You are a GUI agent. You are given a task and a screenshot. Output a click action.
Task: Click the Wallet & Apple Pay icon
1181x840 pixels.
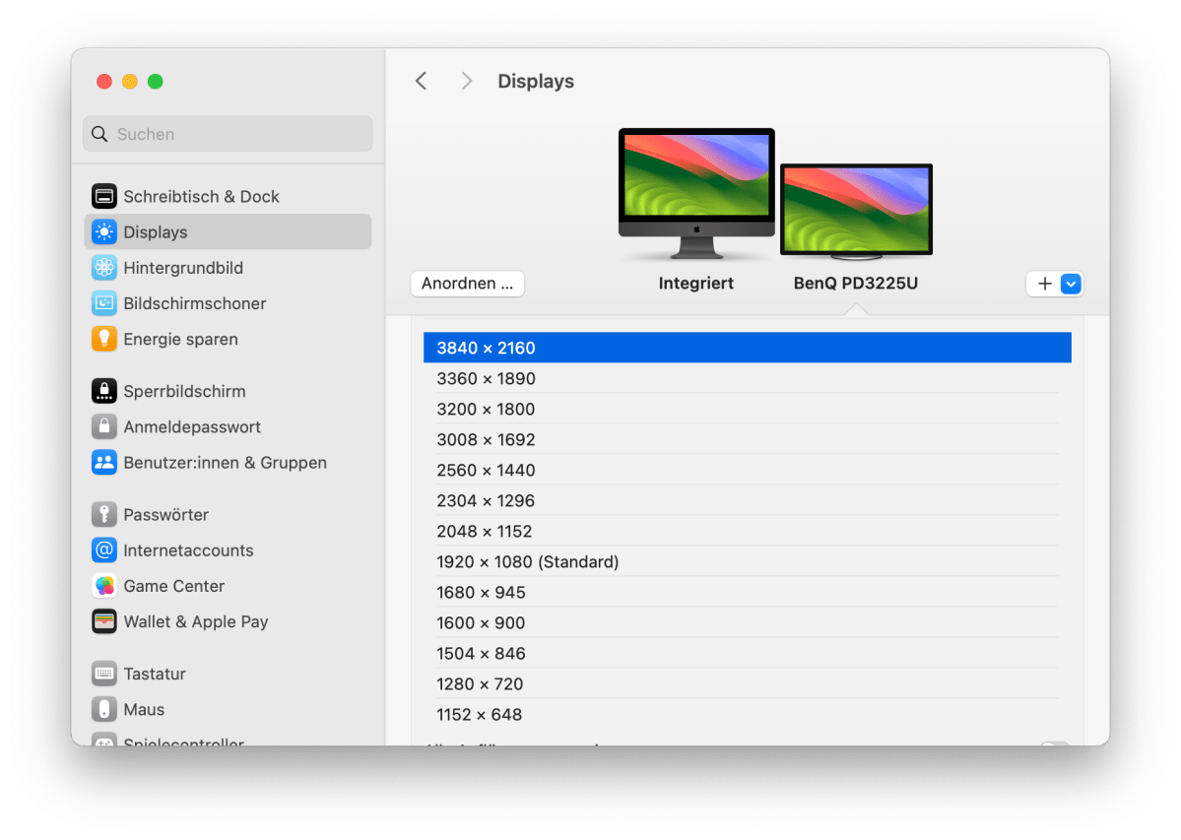(104, 621)
